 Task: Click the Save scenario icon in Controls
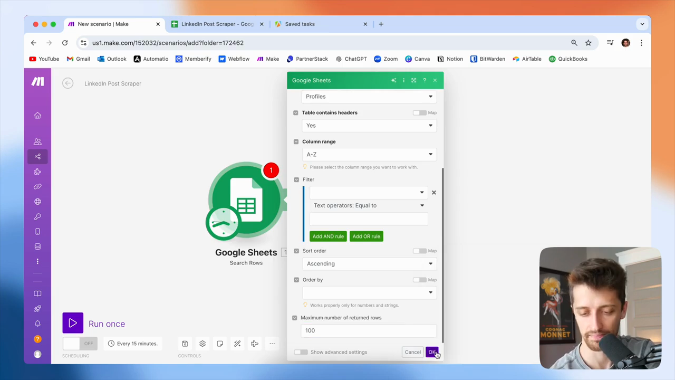[x=185, y=344]
